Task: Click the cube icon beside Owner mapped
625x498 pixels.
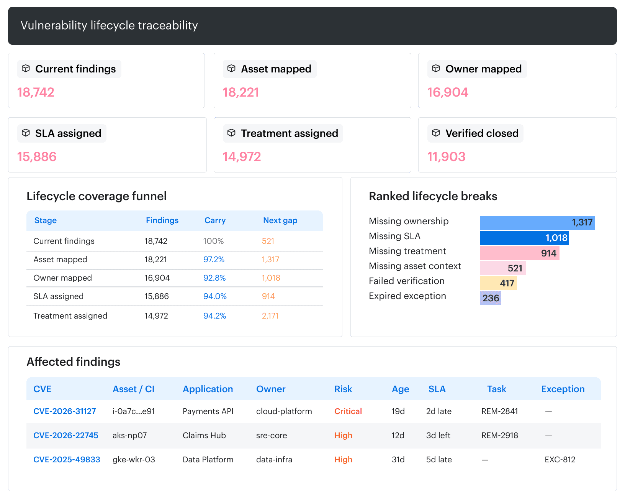Action: pyautogui.click(x=436, y=69)
